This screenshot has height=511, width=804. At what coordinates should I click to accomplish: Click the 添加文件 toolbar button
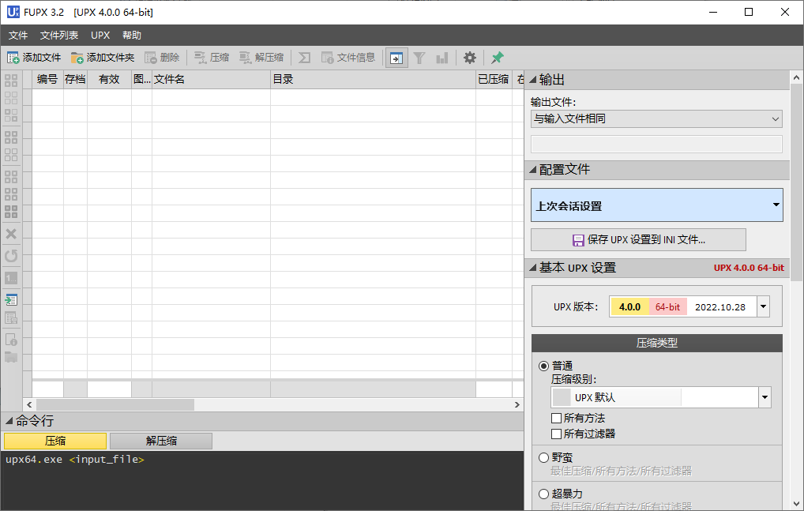[x=34, y=58]
